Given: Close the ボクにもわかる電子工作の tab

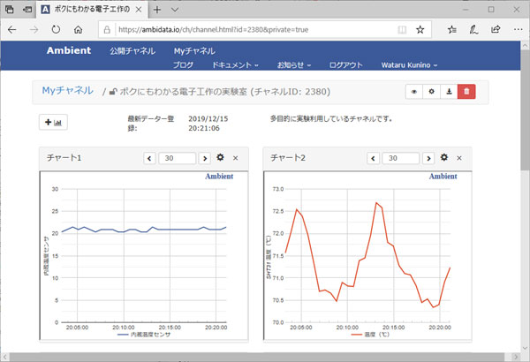Looking at the screenshot, I should point(139,10).
